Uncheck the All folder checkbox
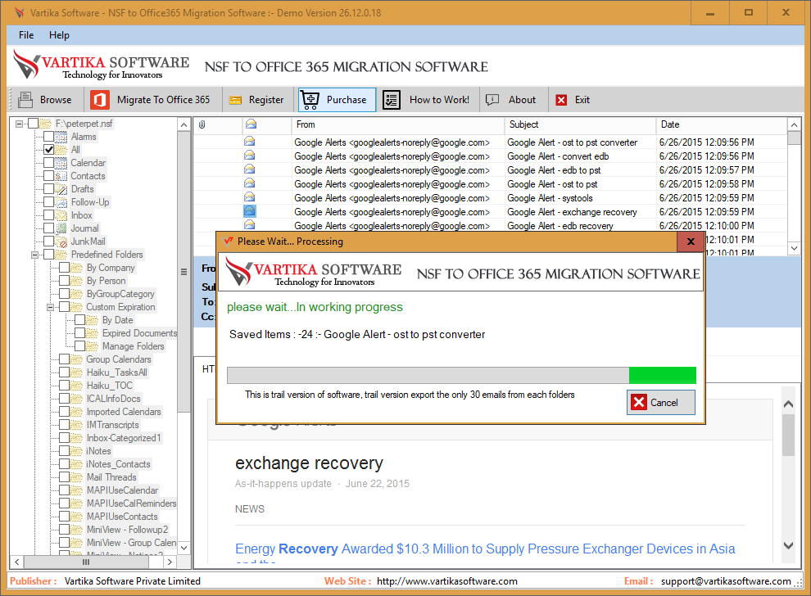Viewport: 811px width, 596px height. tap(48, 149)
